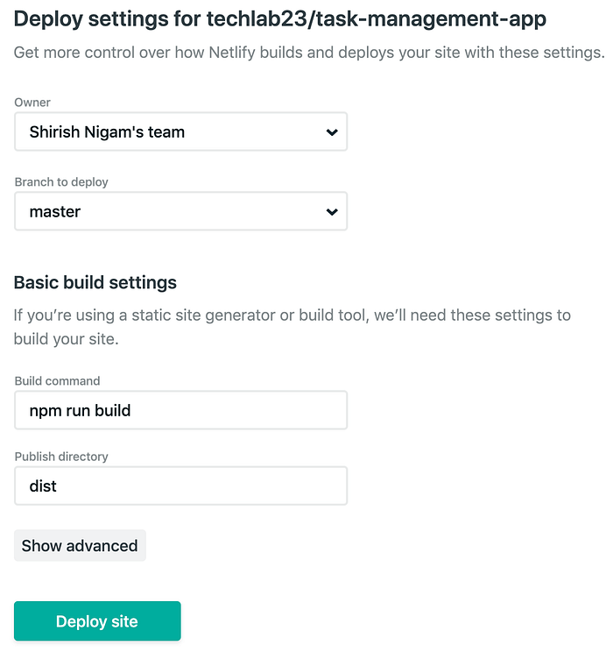Click the 'Basic build settings' heading
The height and width of the screenshot is (652, 613).
[95, 283]
